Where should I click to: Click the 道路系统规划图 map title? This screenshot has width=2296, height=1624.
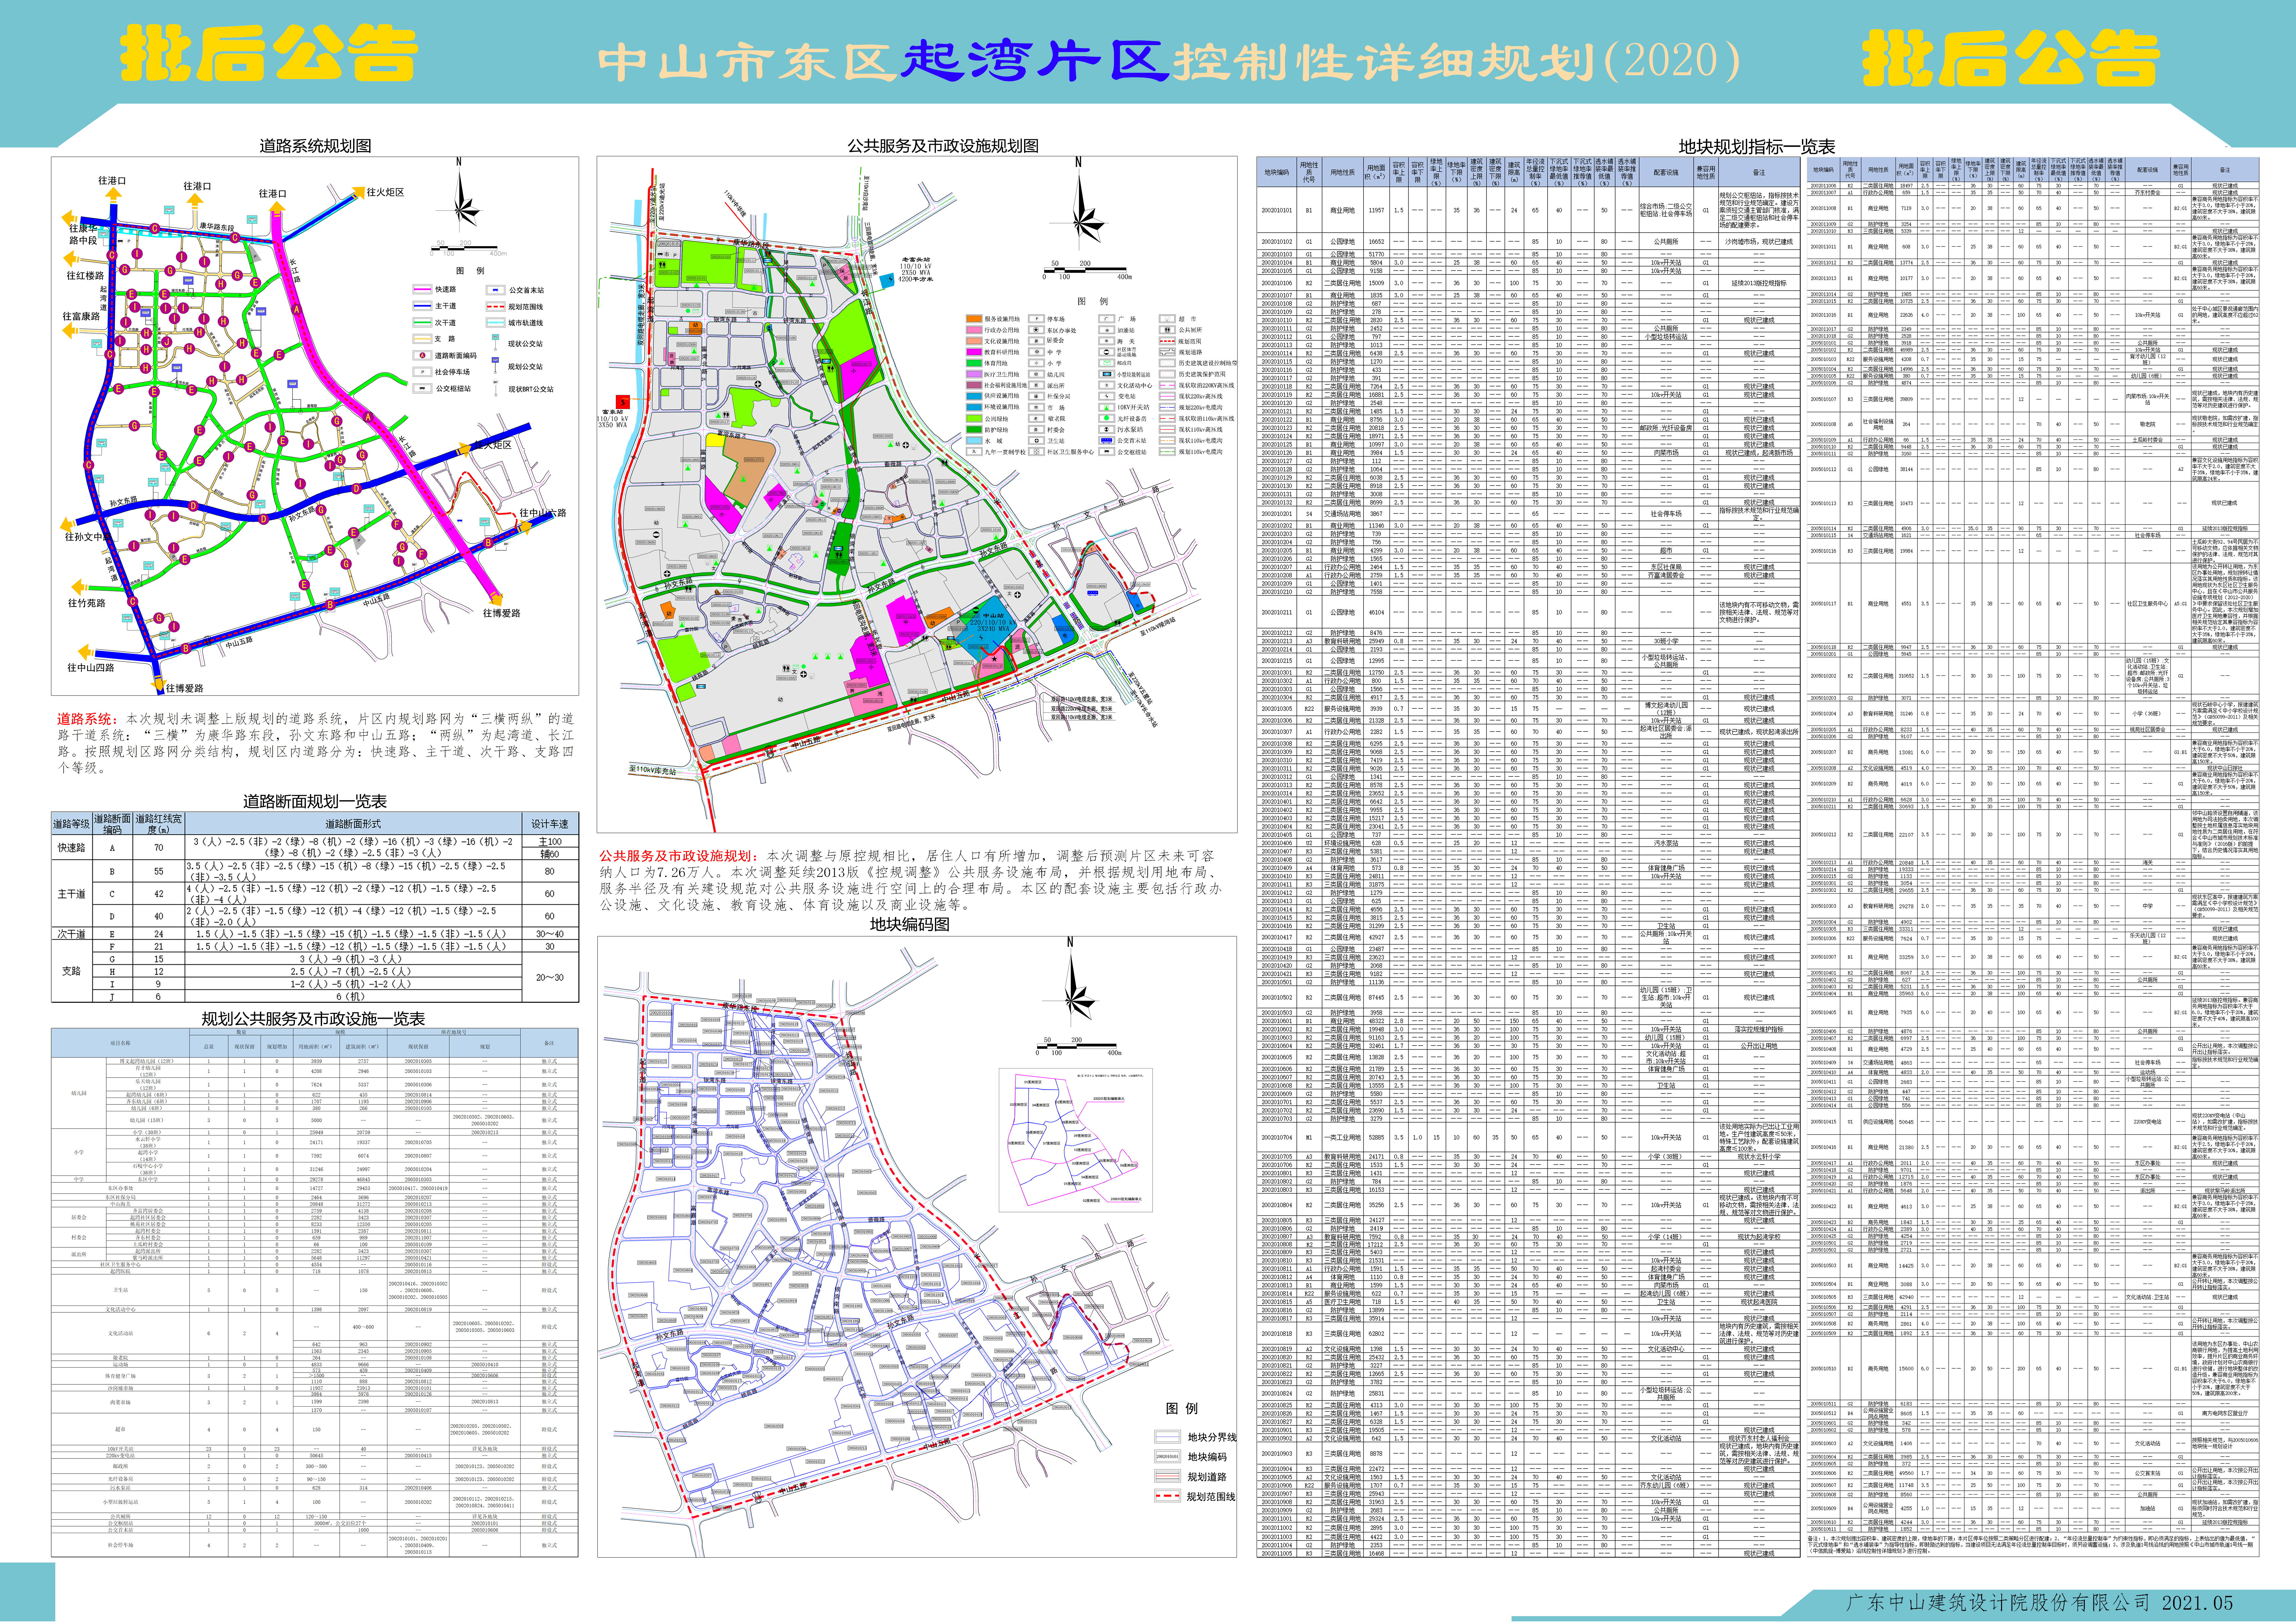pyautogui.click(x=315, y=146)
